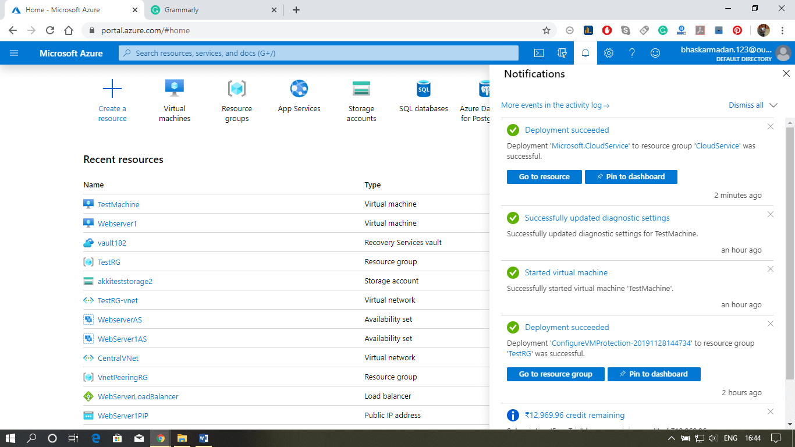The image size is (795, 447).
Task: Open File Explorer from taskbar
Action: coord(182,438)
